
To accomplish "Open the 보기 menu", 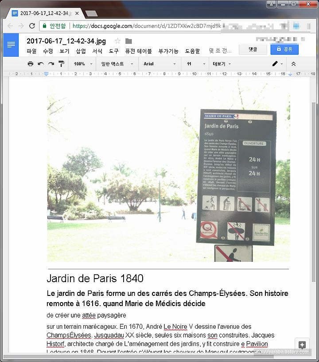I will [x=64, y=51].
